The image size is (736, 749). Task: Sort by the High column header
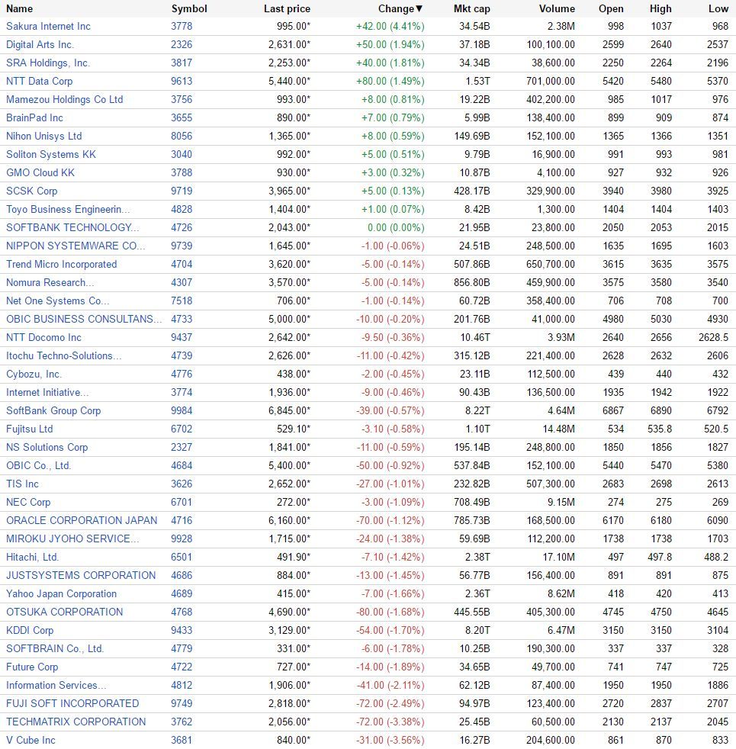660,8
